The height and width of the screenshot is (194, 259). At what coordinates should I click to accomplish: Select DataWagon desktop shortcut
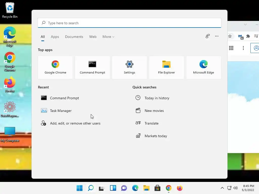[x=10, y=109]
